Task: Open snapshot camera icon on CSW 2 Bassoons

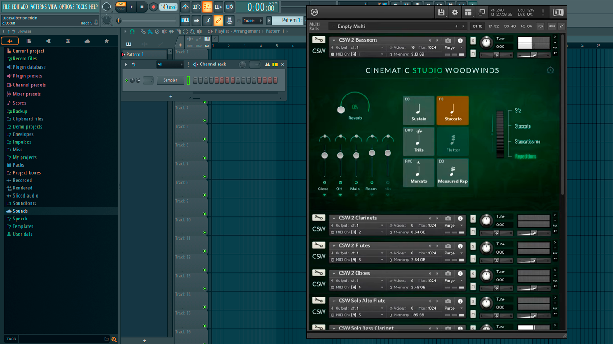Action: coord(448,40)
